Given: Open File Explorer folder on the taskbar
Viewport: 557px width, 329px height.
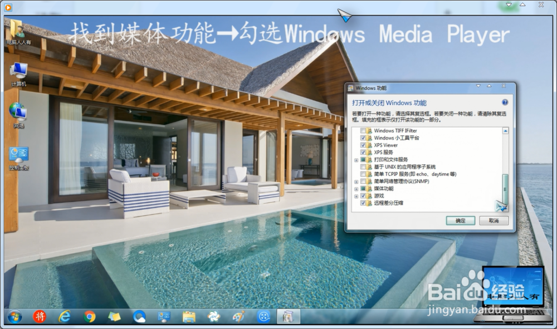Looking at the screenshot, I should (189, 317).
